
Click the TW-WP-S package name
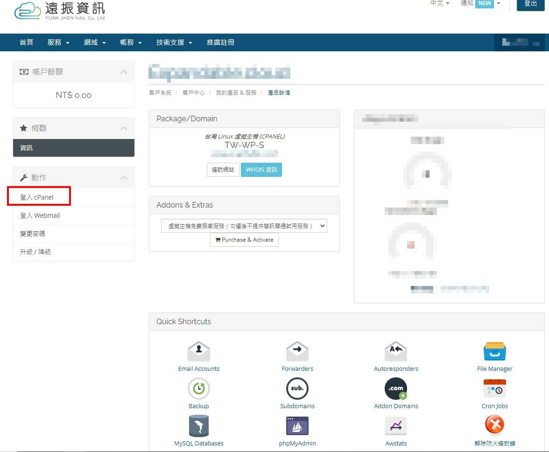pyautogui.click(x=244, y=145)
